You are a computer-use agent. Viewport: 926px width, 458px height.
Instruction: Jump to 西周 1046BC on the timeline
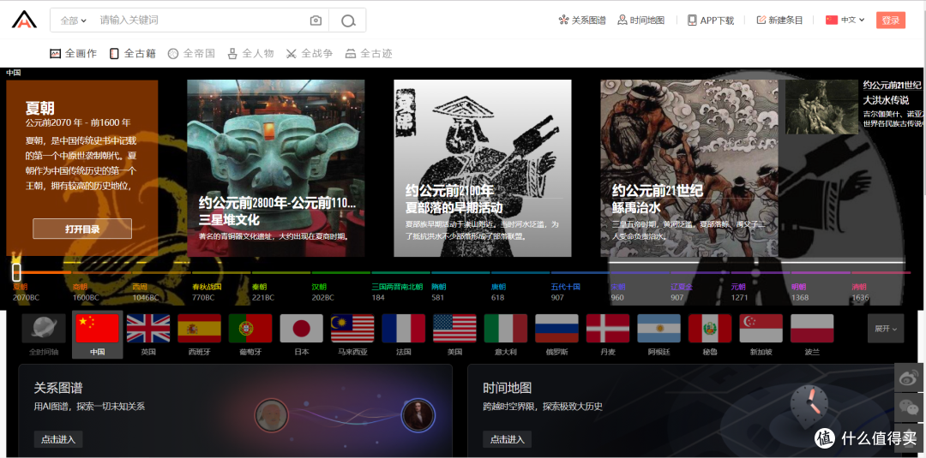point(145,292)
